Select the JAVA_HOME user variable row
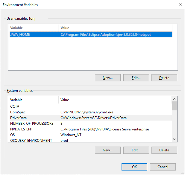Screen dimensions: 185x175 point(90,34)
